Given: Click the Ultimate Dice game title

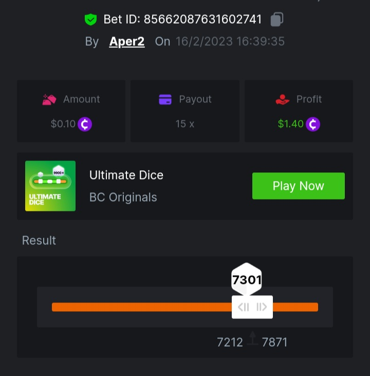Looking at the screenshot, I should pyautogui.click(x=126, y=175).
